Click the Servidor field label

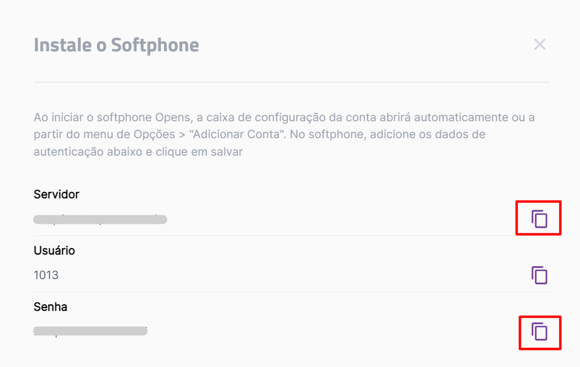[56, 194]
